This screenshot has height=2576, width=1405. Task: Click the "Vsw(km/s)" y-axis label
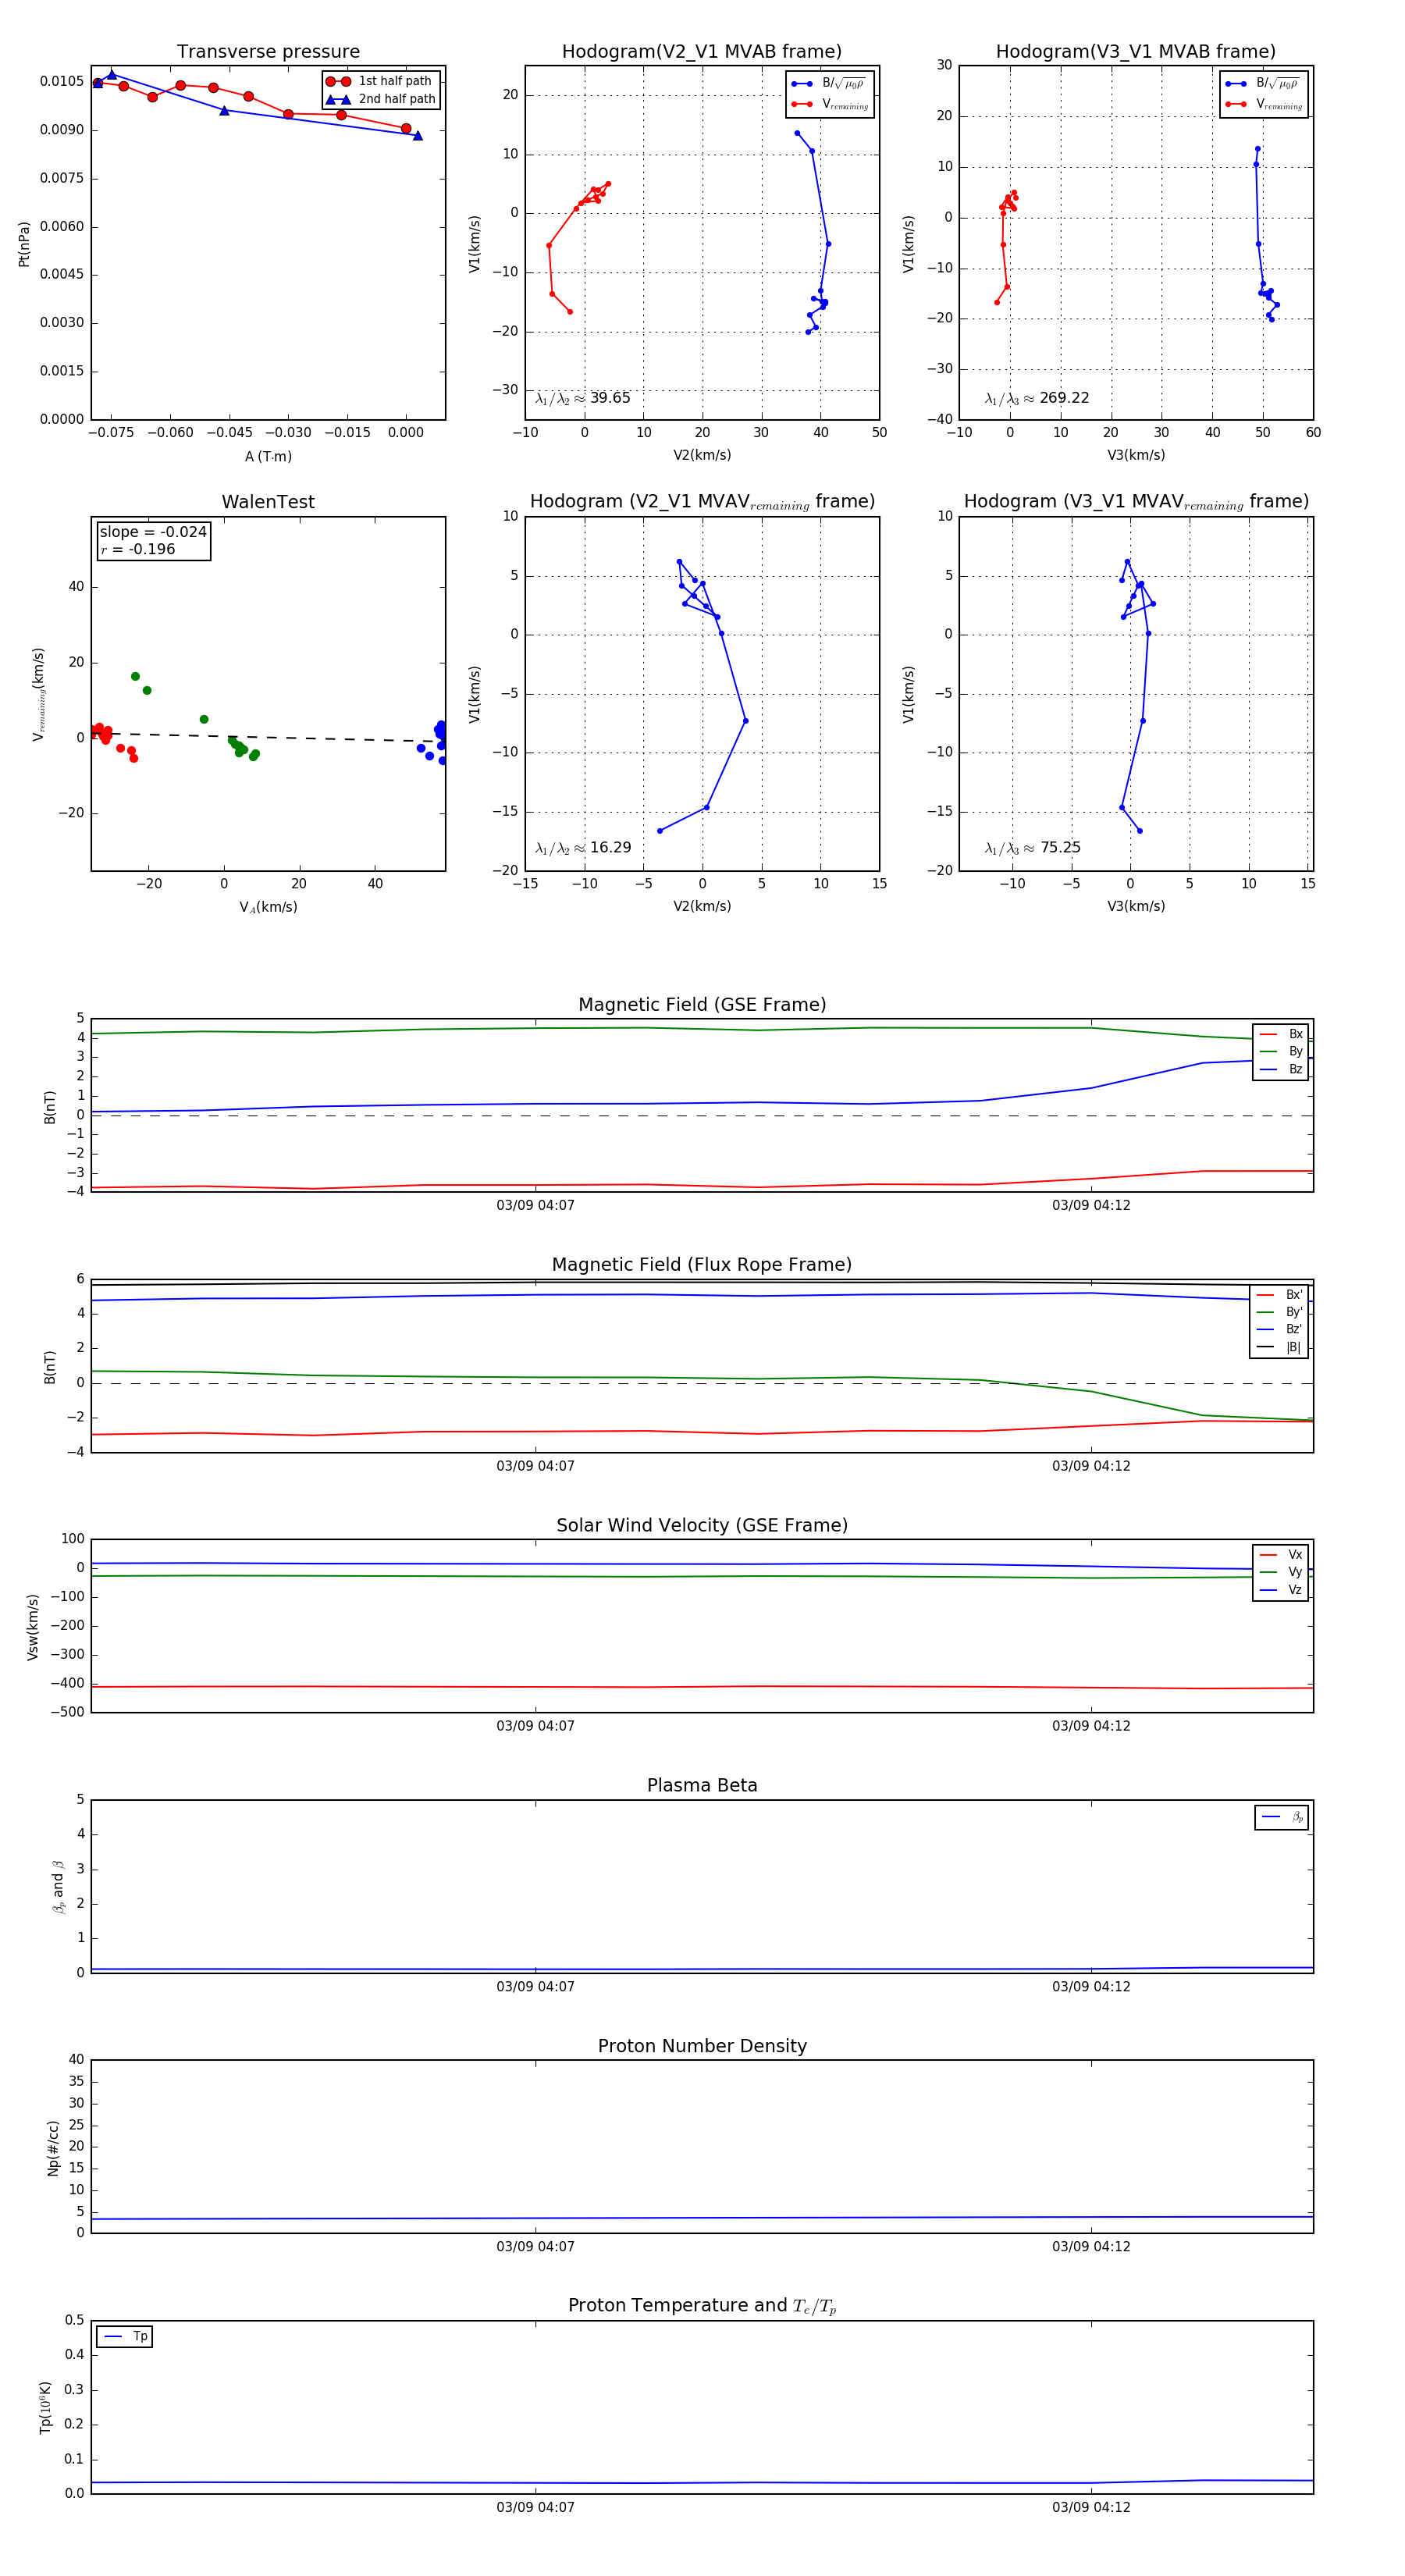[33, 1627]
